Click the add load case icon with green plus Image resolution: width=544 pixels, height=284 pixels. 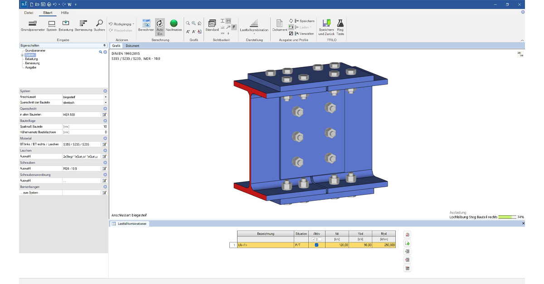point(407,243)
